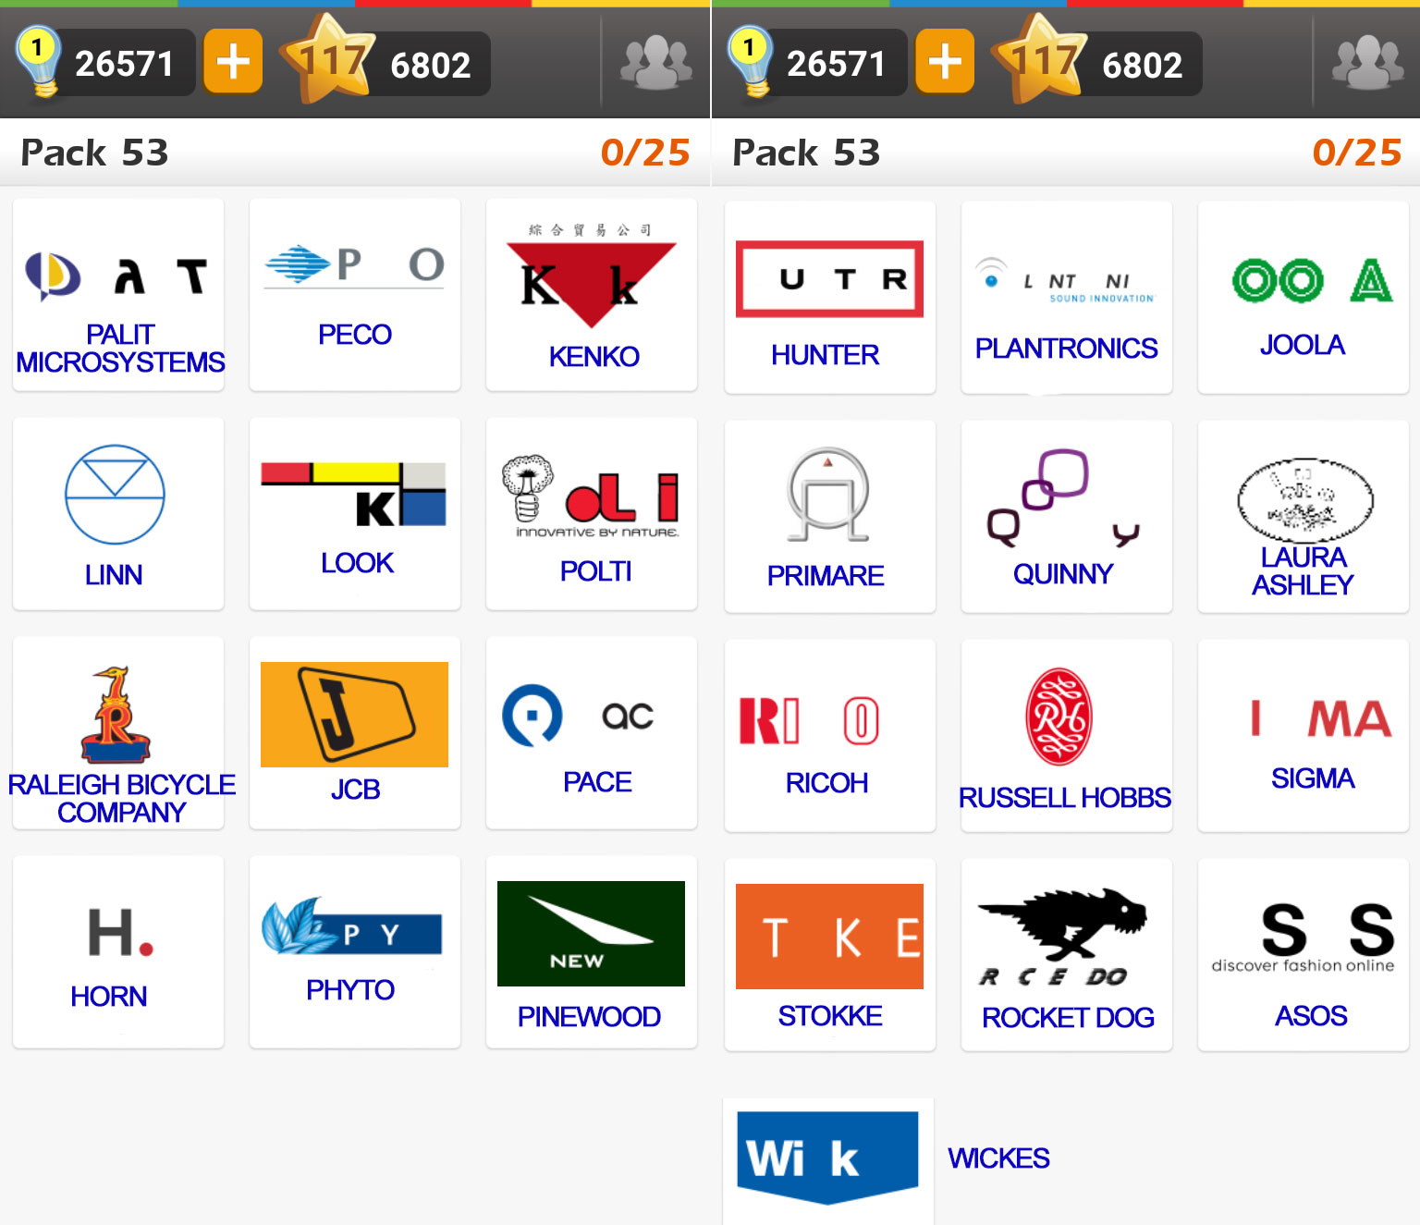
Task: Choose the Joola green logo tile
Action: (x=1304, y=297)
